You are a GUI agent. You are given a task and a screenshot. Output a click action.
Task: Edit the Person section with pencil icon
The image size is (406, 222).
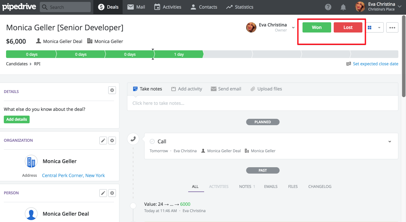(103, 193)
